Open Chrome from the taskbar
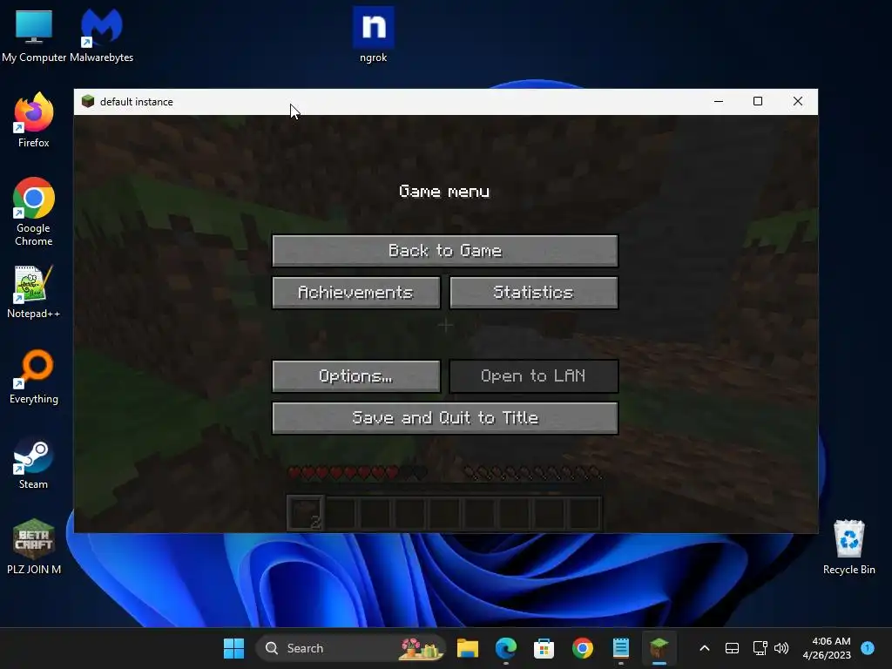 pyautogui.click(x=583, y=648)
